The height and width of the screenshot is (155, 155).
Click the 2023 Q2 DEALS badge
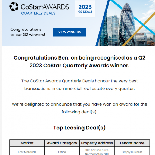85,9
